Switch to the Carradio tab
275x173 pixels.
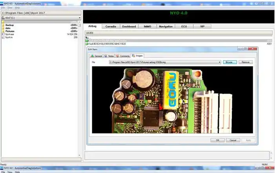tap(111, 26)
